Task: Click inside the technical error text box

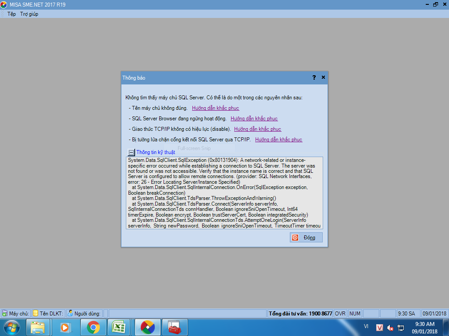Action: click(224, 193)
